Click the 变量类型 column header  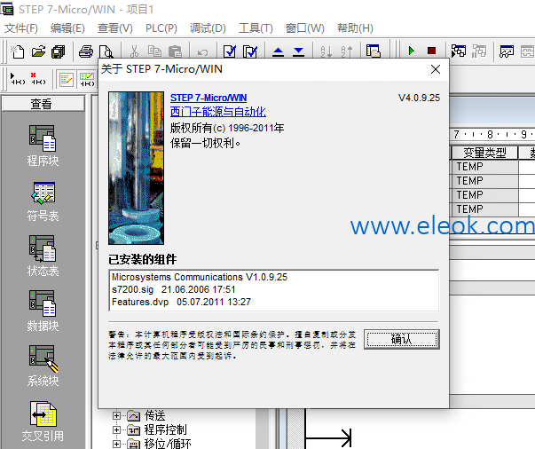coord(484,153)
